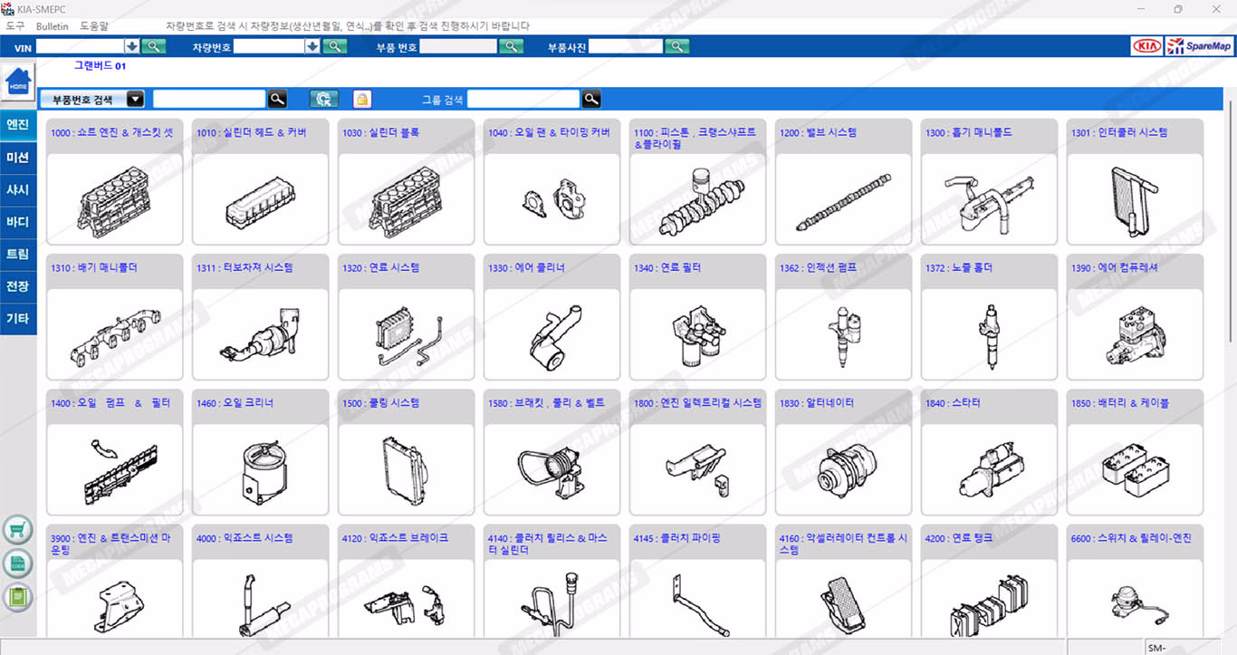Viewport: 1237px width, 655px height.
Task: Open group 1030 실린더 블록
Action: pyautogui.click(x=406, y=182)
